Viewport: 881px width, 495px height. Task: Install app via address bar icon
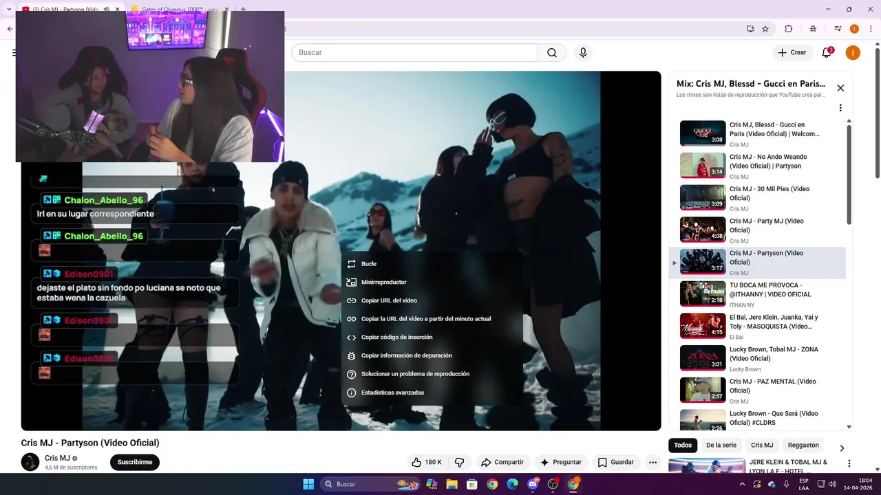[750, 29]
